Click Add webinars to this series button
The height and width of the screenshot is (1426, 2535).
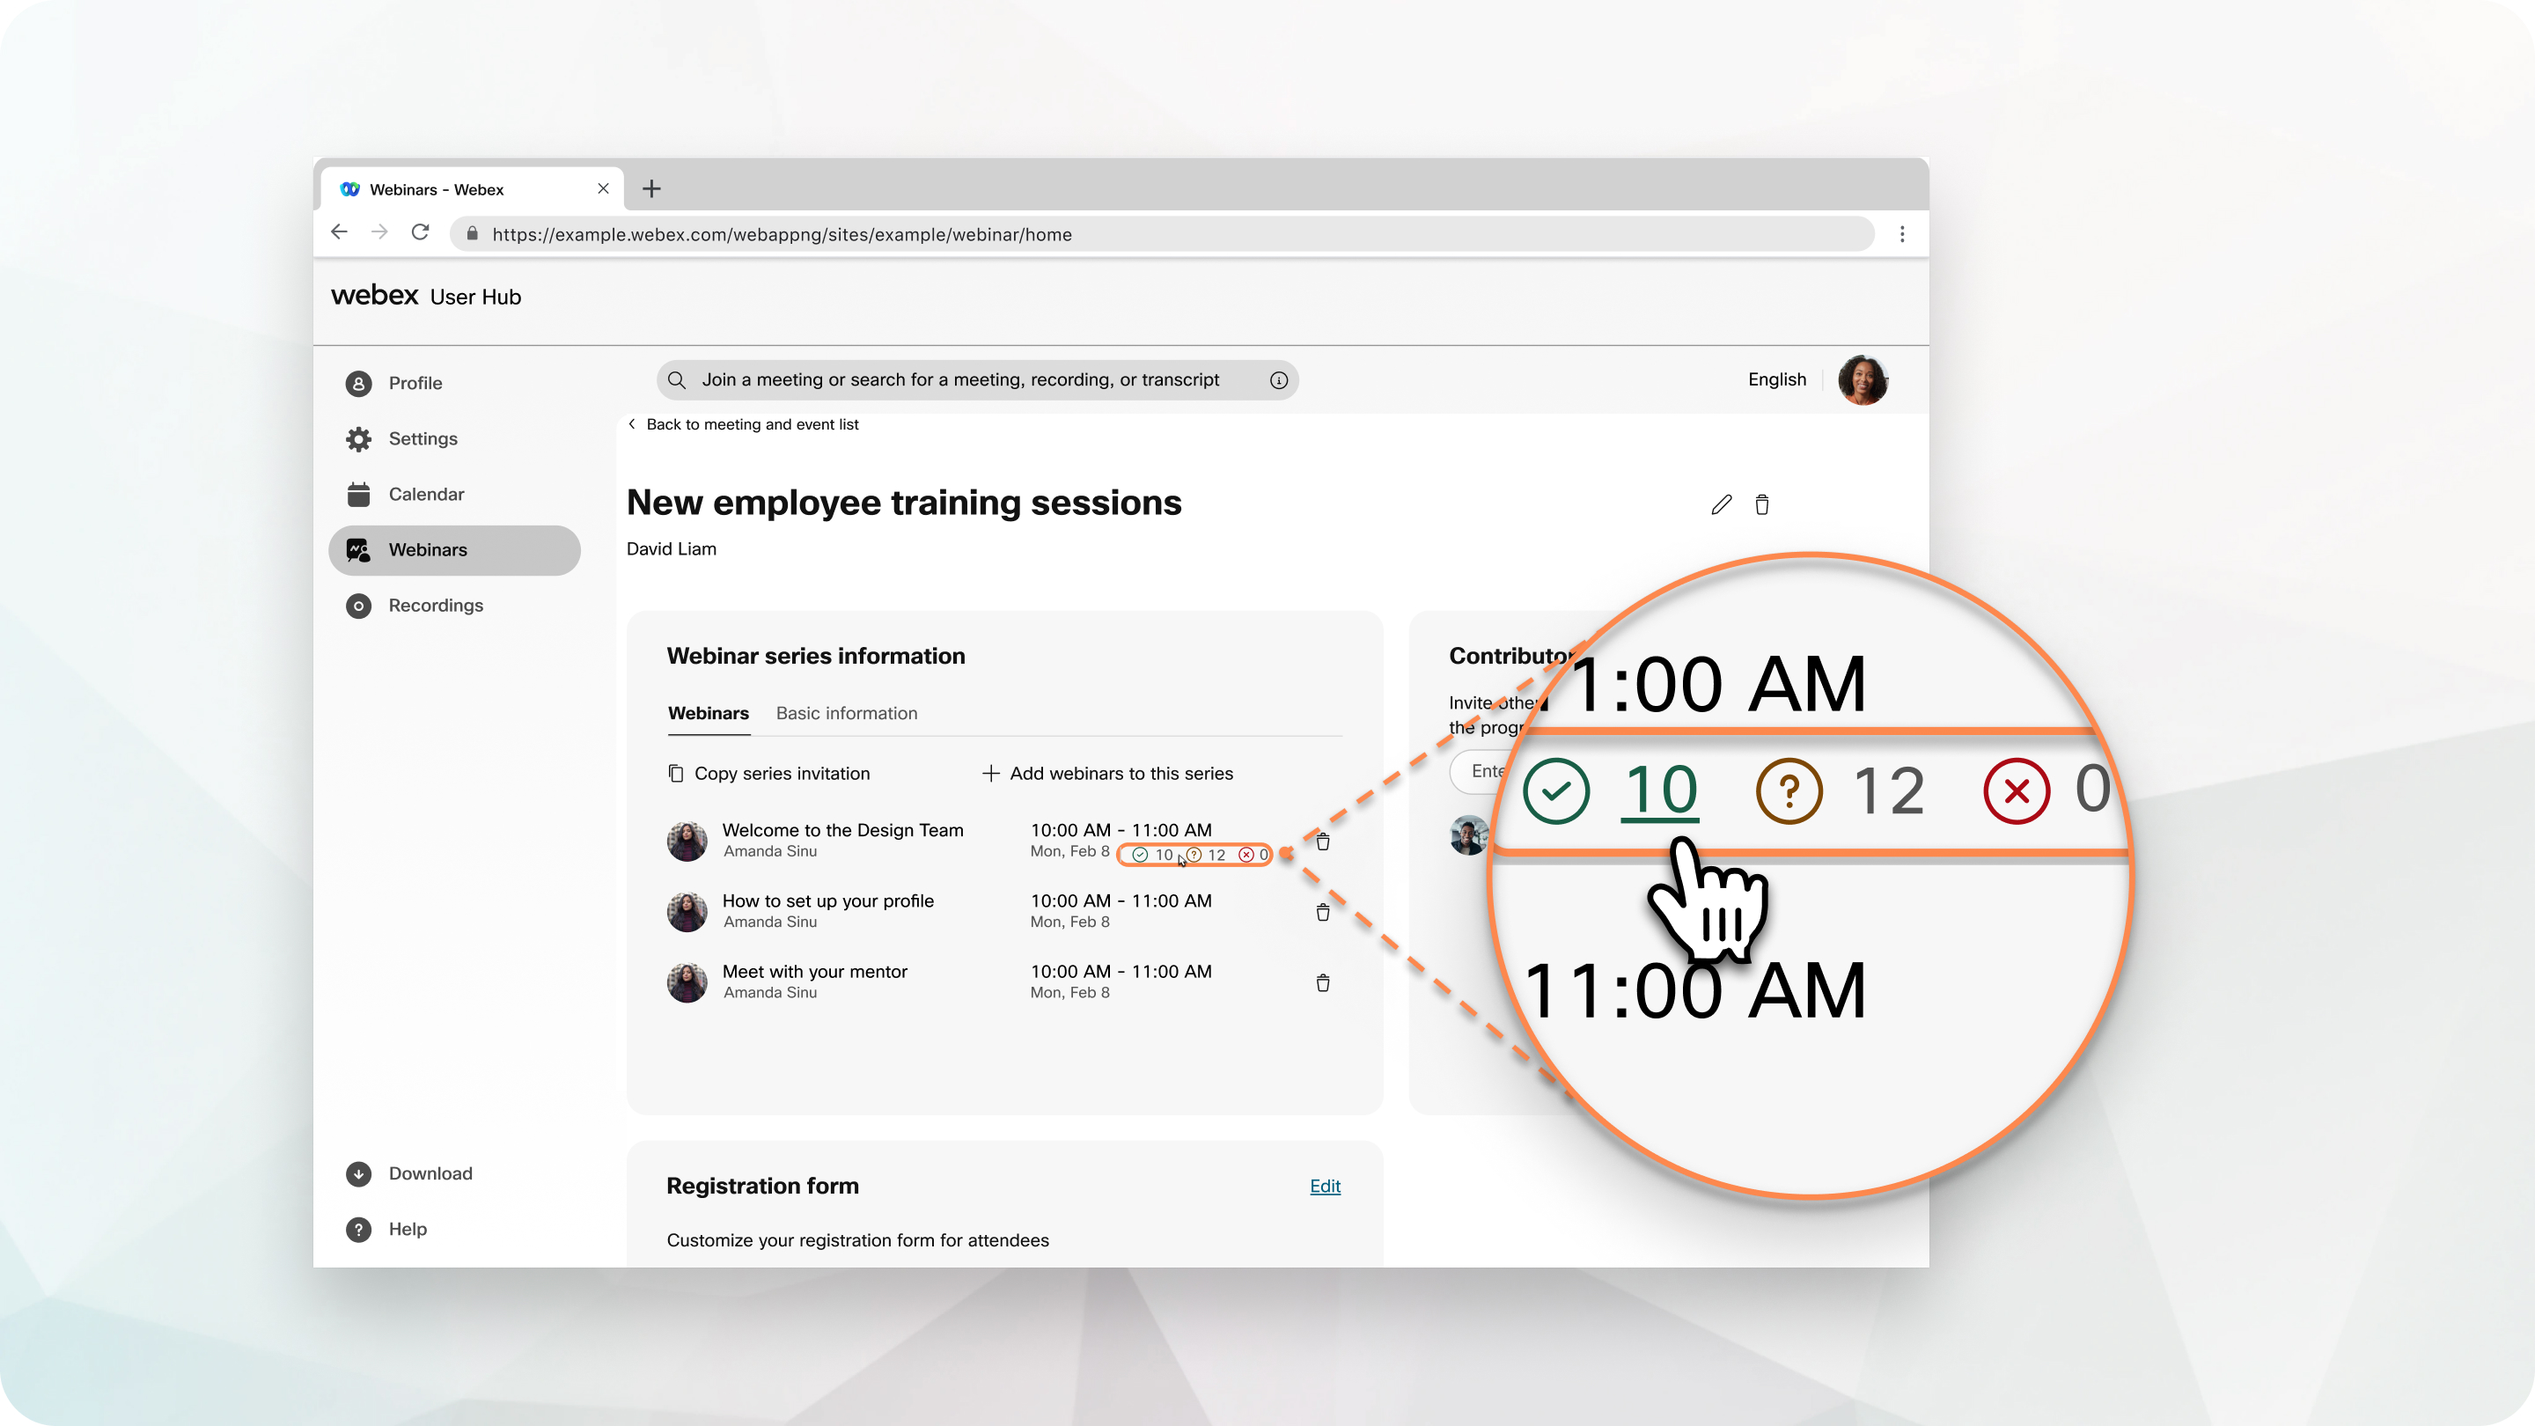[x=1107, y=773]
